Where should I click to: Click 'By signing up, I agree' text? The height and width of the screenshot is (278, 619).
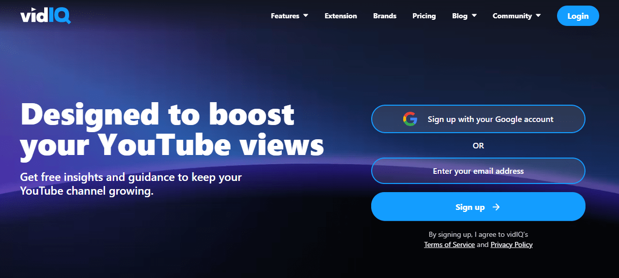[478, 235]
